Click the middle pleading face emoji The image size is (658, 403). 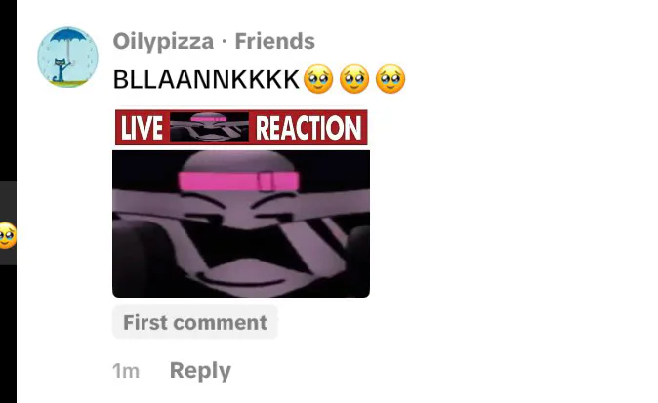[354, 79]
